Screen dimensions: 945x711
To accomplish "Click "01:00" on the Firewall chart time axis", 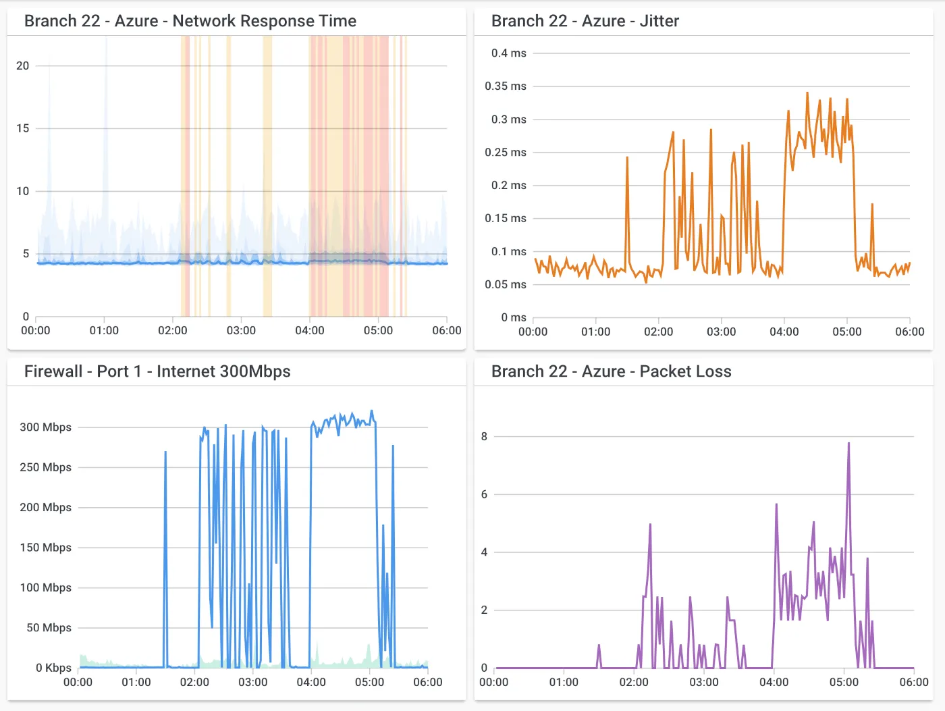I will [x=136, y=683].
